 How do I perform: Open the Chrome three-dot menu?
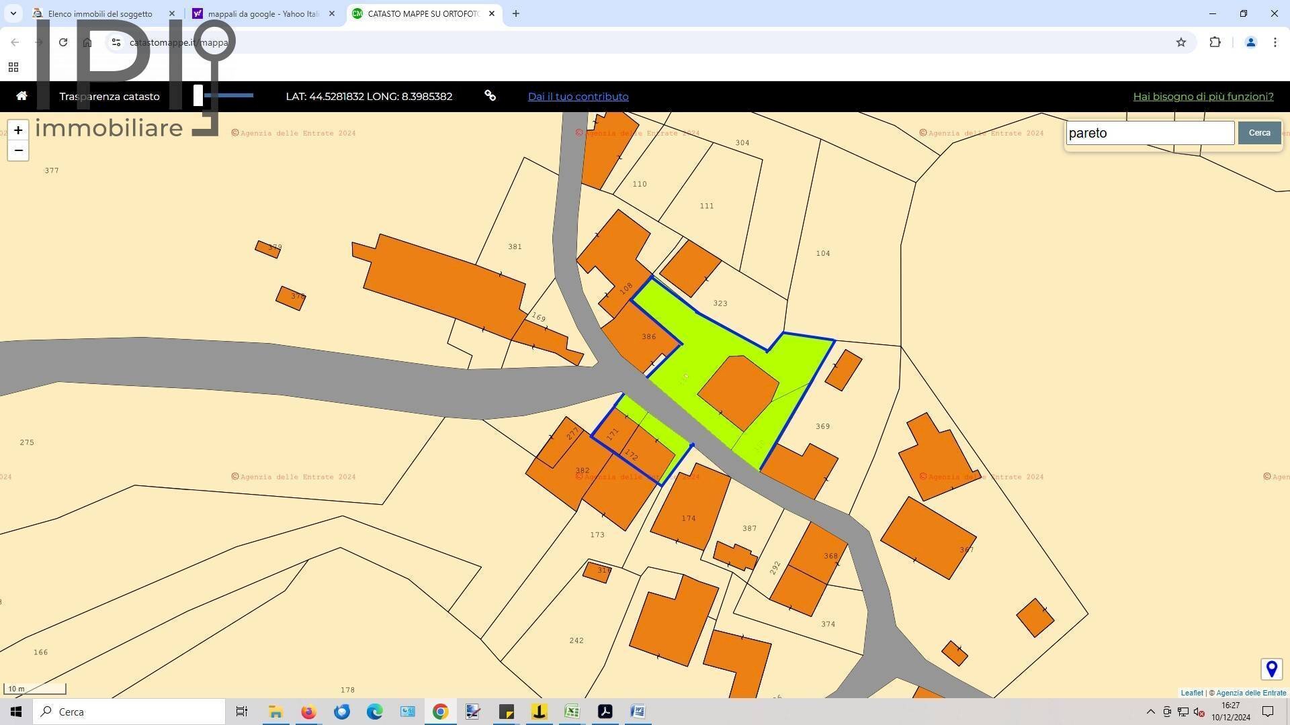point(1275,42)
